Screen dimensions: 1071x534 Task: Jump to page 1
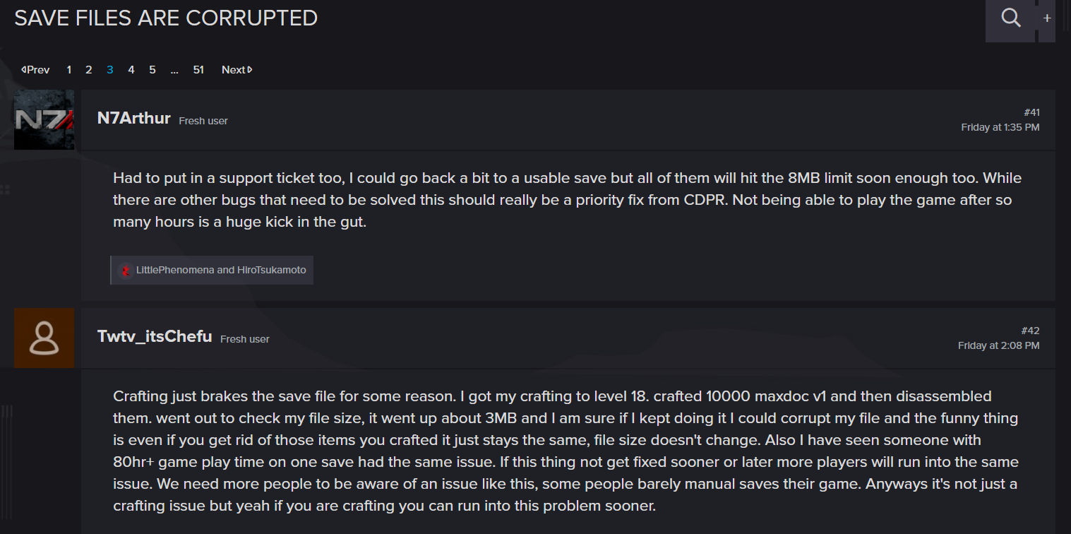pos(68,70)
